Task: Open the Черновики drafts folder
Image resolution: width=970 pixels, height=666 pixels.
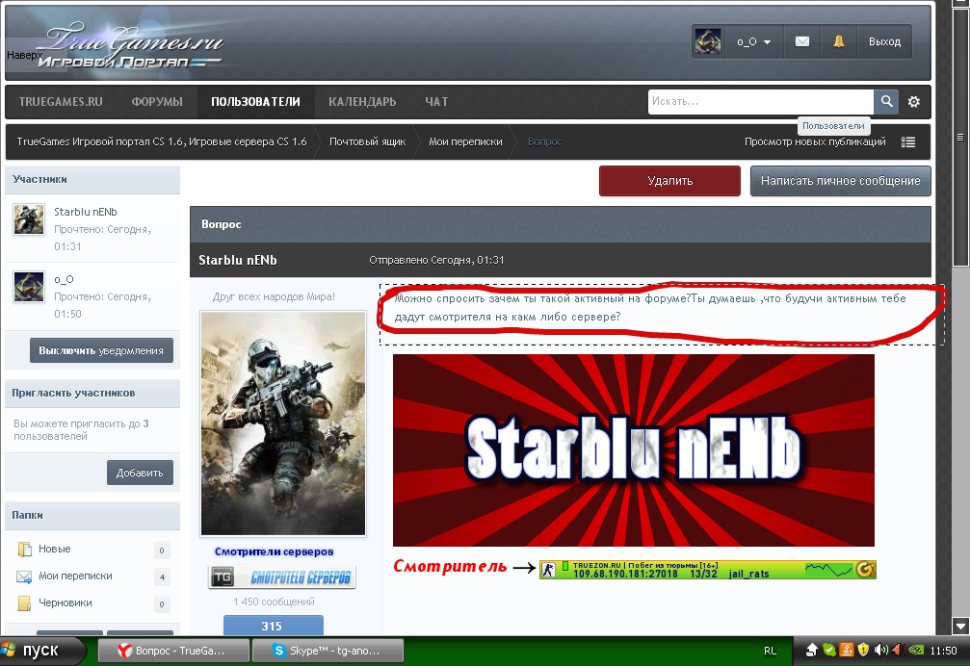Action: point(66,603)
